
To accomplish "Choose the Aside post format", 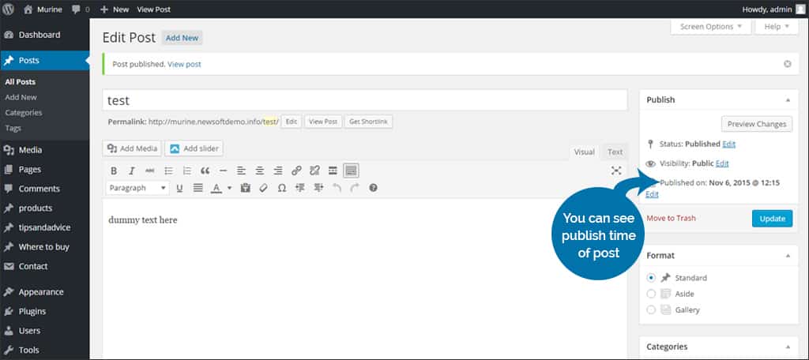I will click(651, 294).
